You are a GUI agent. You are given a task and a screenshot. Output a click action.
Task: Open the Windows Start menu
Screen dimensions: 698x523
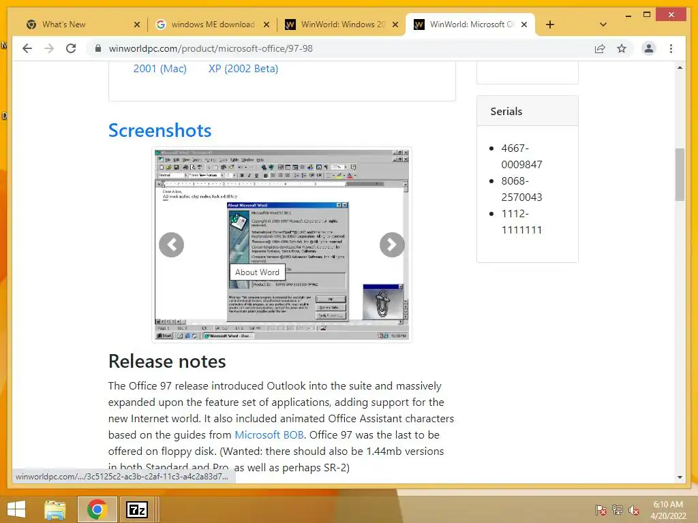pyautogui.click(x=16, y=509)
